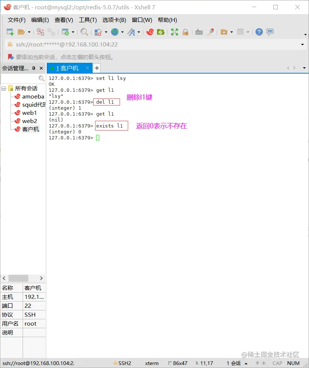The image size is (309, 368).
Task: Click the Lock screen padlock icon
Action: [x=185, y=32]
